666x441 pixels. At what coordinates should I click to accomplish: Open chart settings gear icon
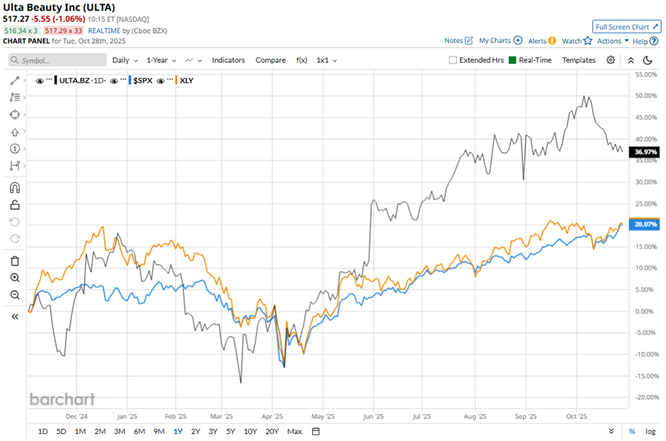pyautogui.click(x=610, y=60)
